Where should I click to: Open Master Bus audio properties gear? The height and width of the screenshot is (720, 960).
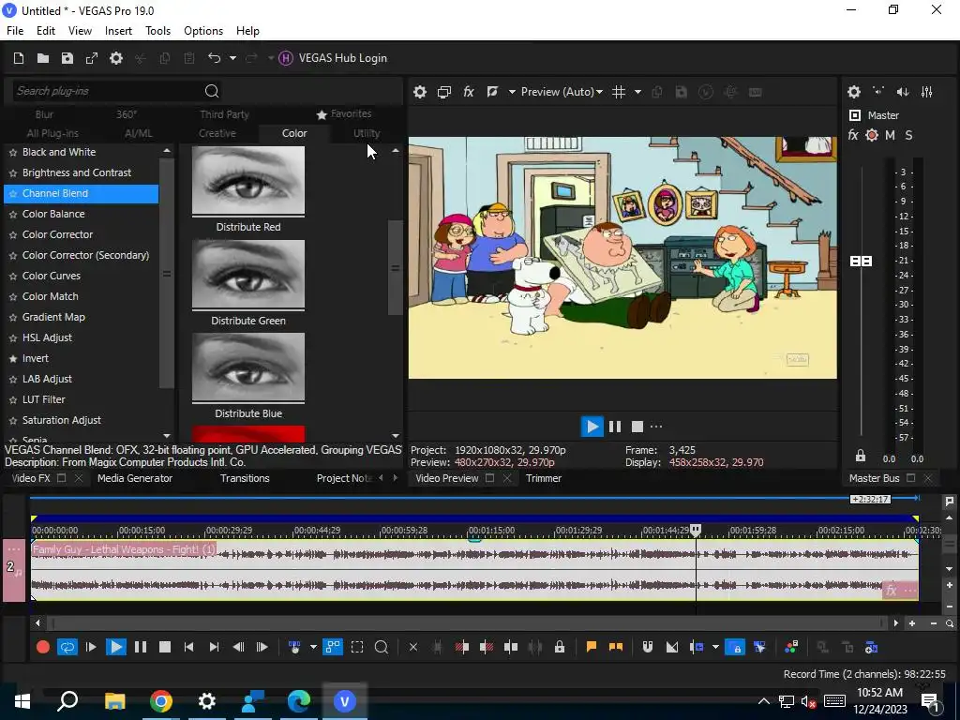854,92
